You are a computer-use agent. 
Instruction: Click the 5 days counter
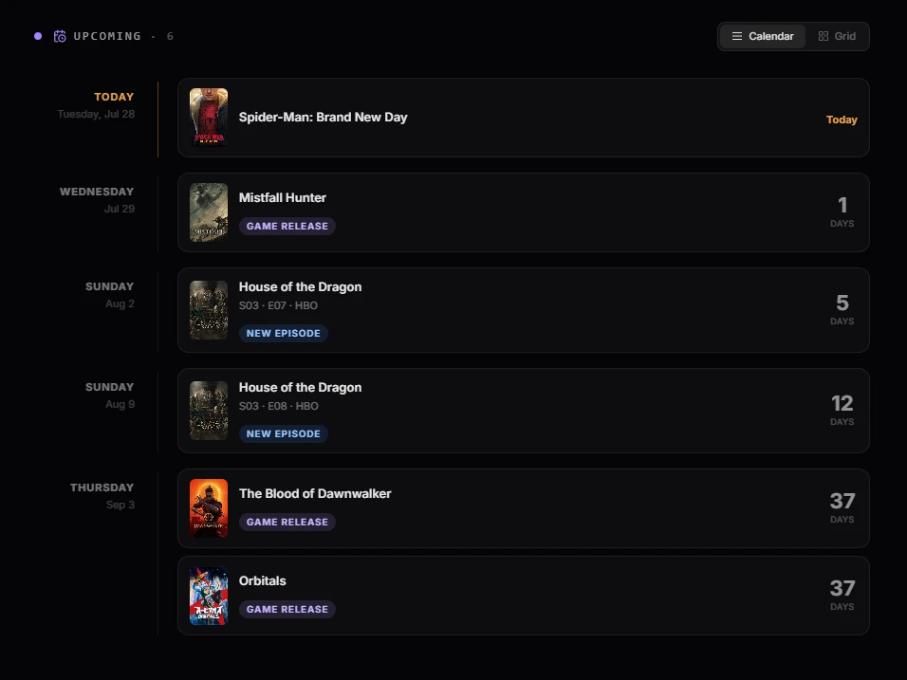pyautogui.click(x=842, y=309)
